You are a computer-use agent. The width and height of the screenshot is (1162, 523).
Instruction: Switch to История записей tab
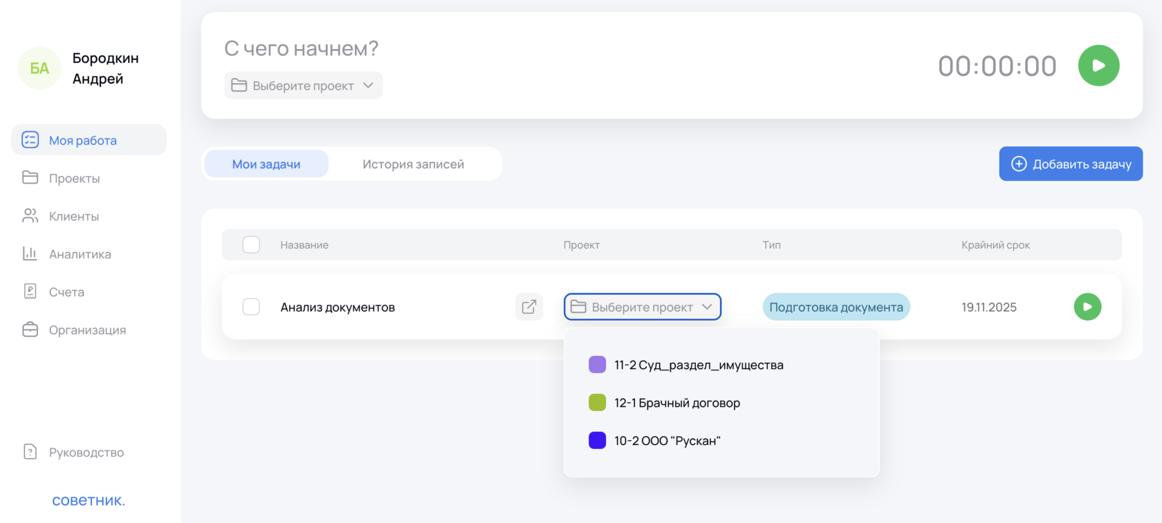[x=413, y=164]
